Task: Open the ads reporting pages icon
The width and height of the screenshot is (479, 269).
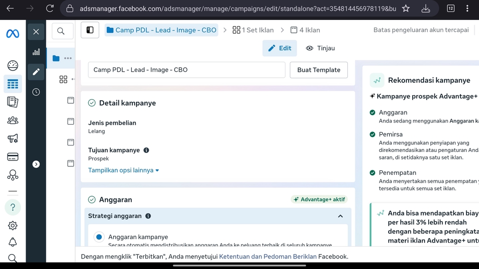Action: pyautogui.click(x=12, y=102)
